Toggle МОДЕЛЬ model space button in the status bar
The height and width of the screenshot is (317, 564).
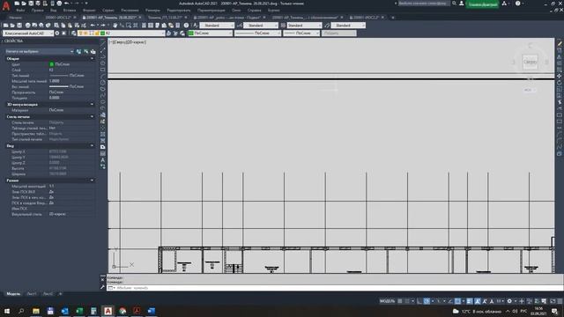pos(388,301)
